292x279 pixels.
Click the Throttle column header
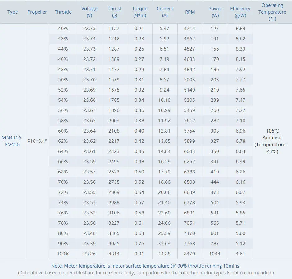click(x=63, y=12)
